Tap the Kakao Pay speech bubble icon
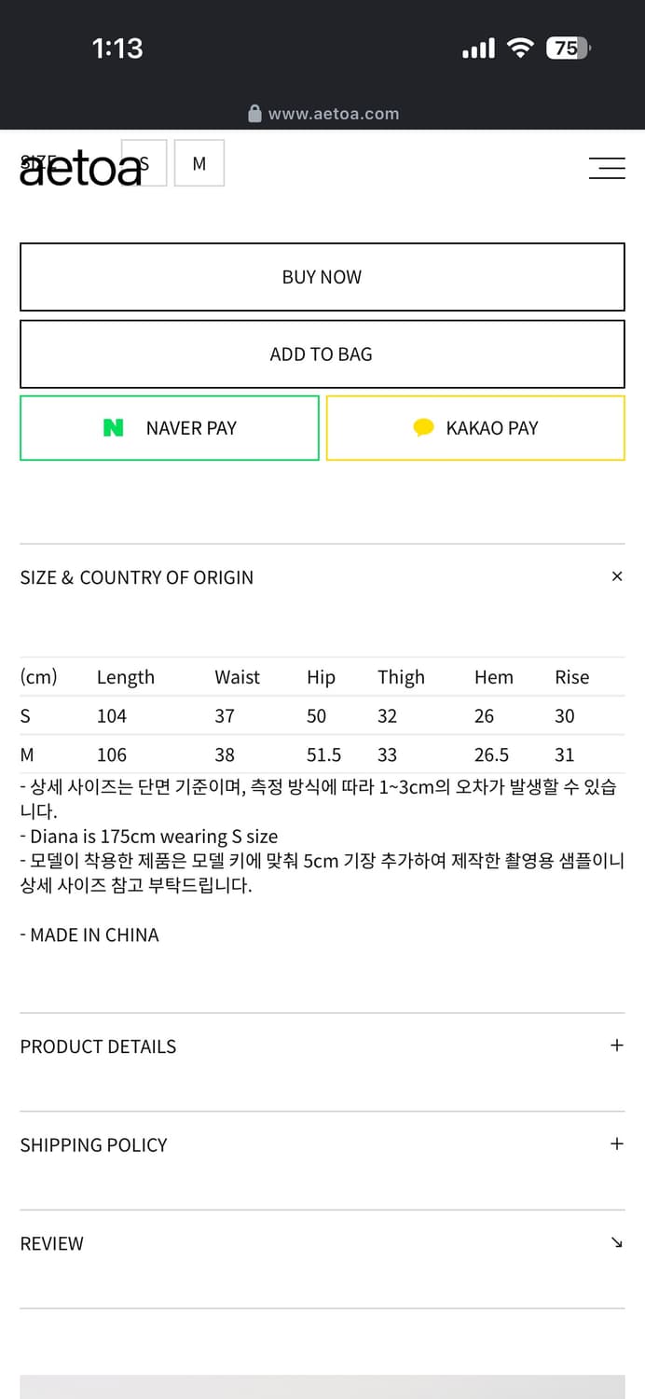Viewport: 645px width, 1399px height. pos(424,427)
